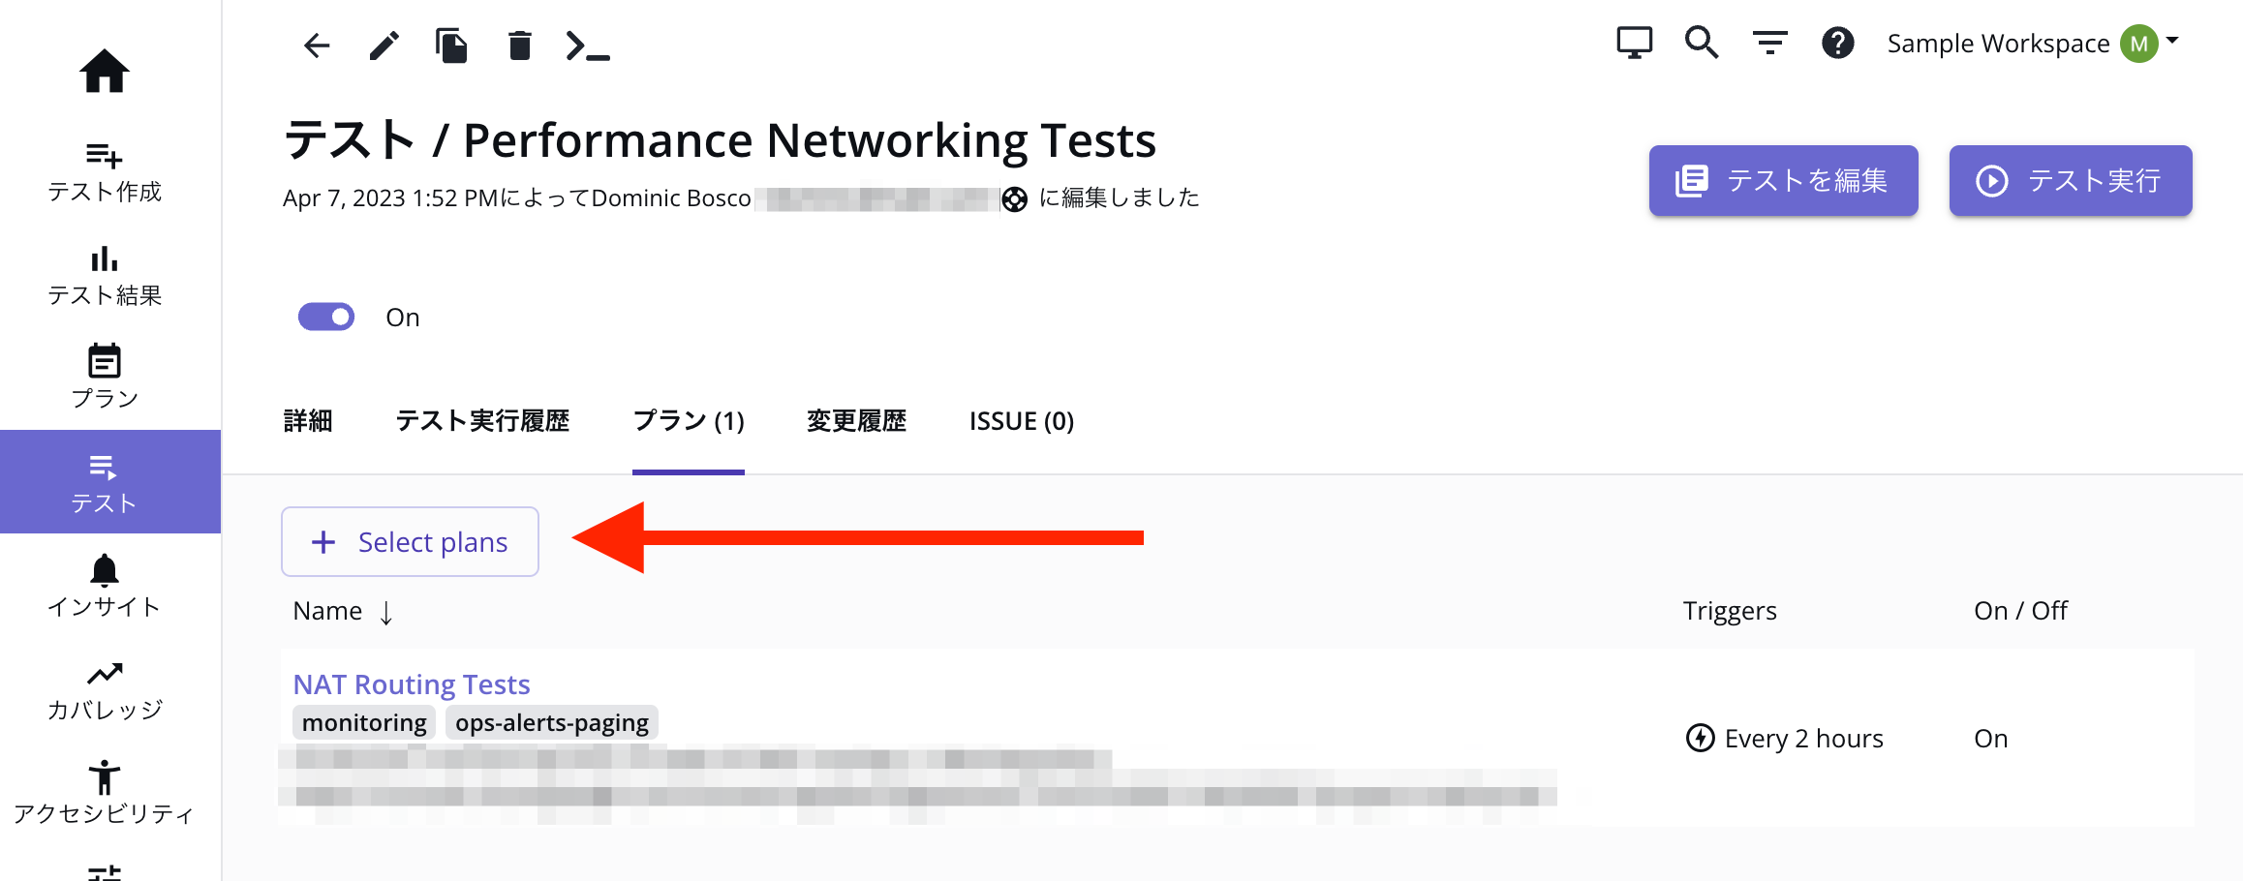Viewport: 2243px width, 881px height.
Task: Open help via question mark icon
Action: tap(1838, 44)
